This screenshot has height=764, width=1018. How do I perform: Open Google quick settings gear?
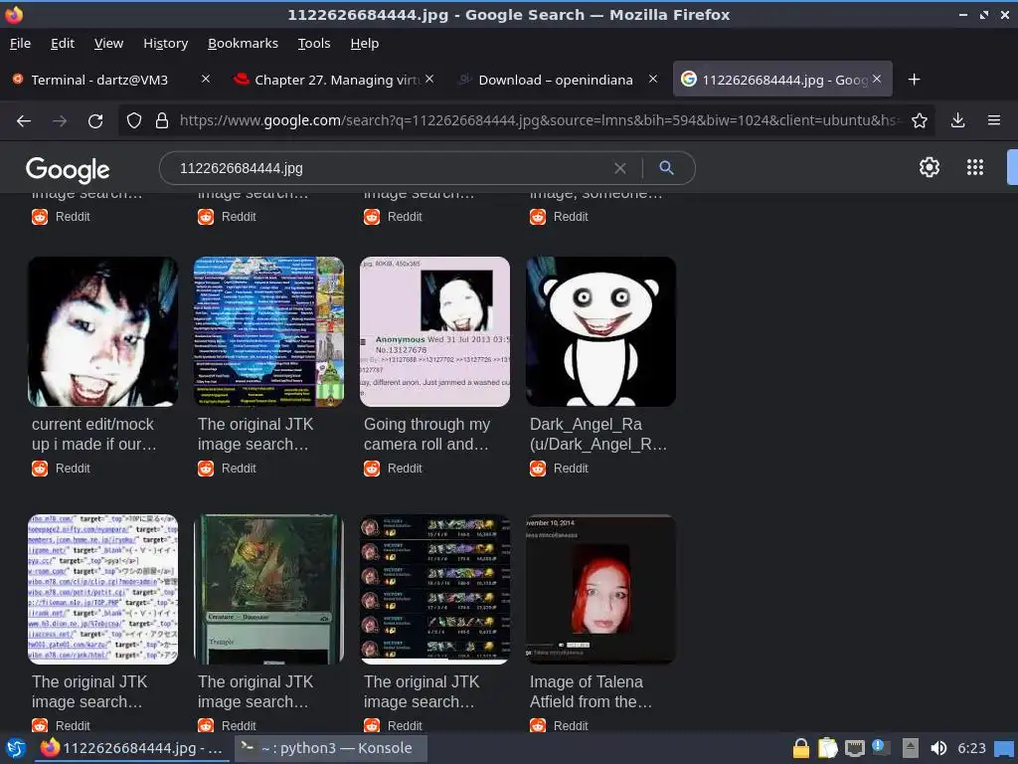click(x=930, y=167)
